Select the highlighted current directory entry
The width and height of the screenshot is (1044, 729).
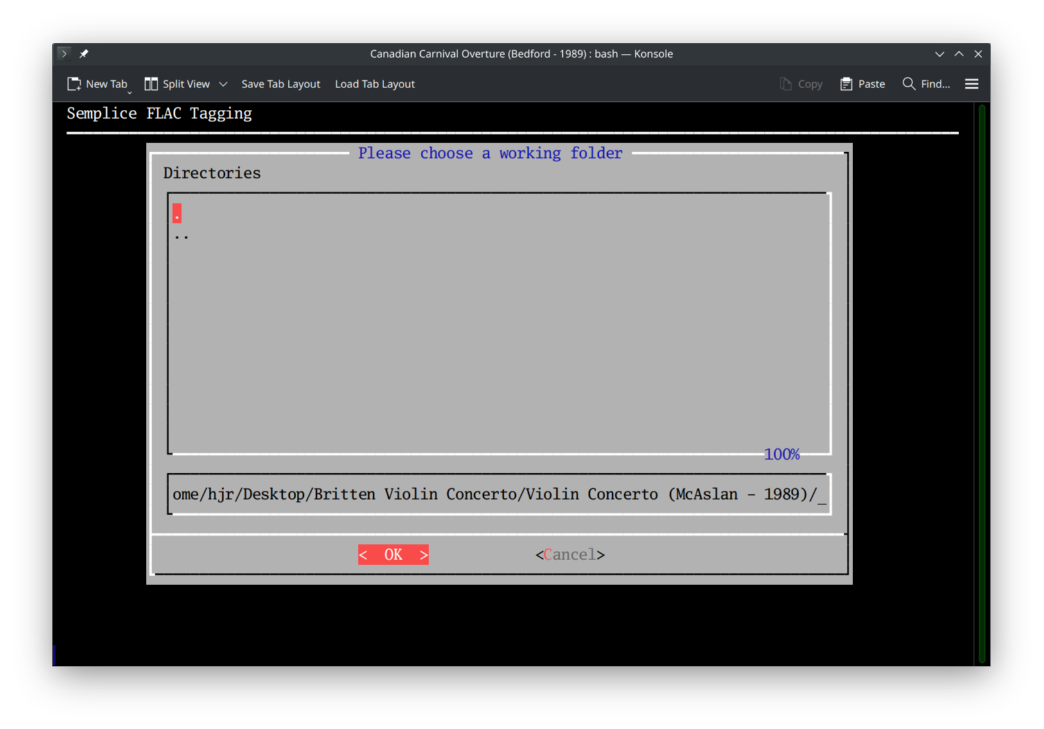click(177, 213)
